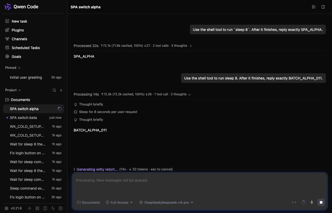
Task: Go to Scheduled Tasks in the sidebar
Action: point(33,48)
